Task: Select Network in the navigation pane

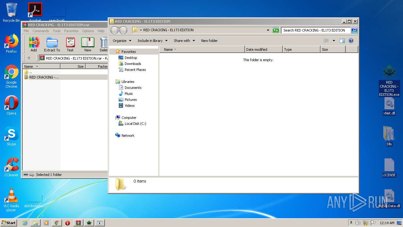Action: pos(128,135)
